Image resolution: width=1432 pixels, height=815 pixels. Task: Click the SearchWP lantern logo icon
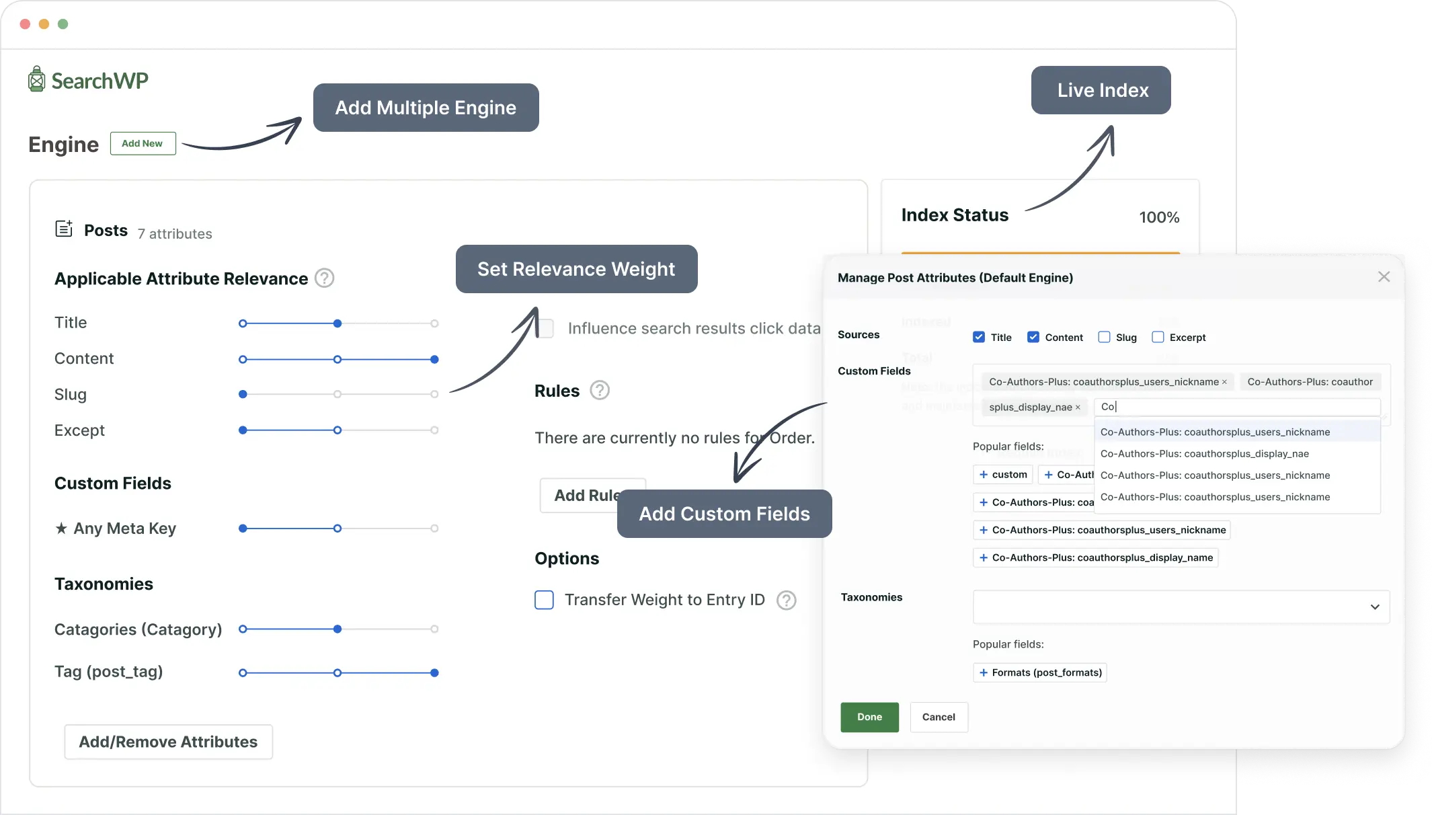pyautogui.click(x=37, y=79)
